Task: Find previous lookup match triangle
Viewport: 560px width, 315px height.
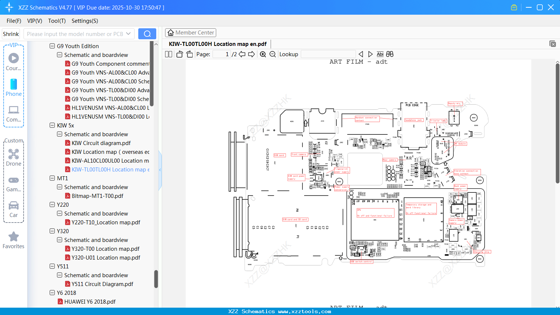Action: coord(361,54)
